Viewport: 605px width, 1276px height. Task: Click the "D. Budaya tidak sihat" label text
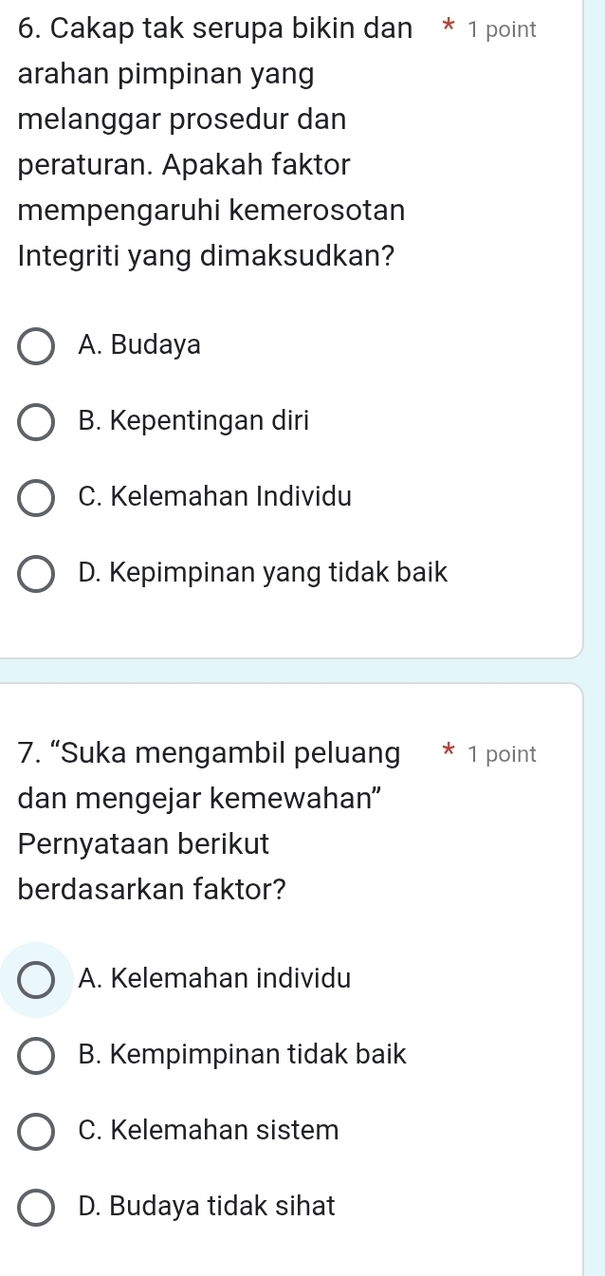click(208, 1207)
